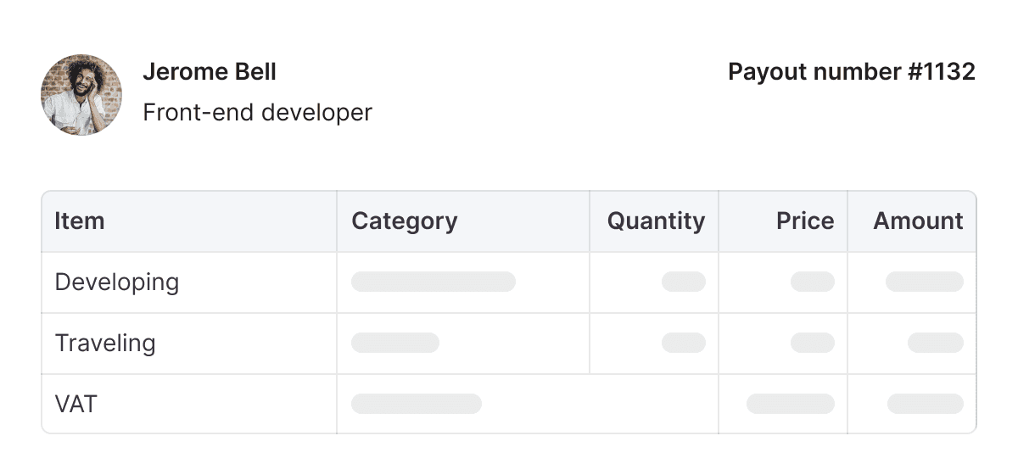
Task: Click the Quantity column header
Action: point(656,221)
